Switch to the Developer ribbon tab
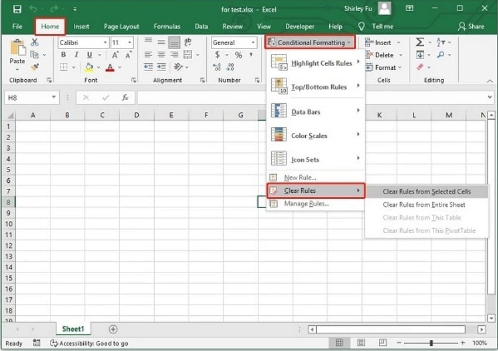The height and width of the screenshot is (351, 498). 299,26
